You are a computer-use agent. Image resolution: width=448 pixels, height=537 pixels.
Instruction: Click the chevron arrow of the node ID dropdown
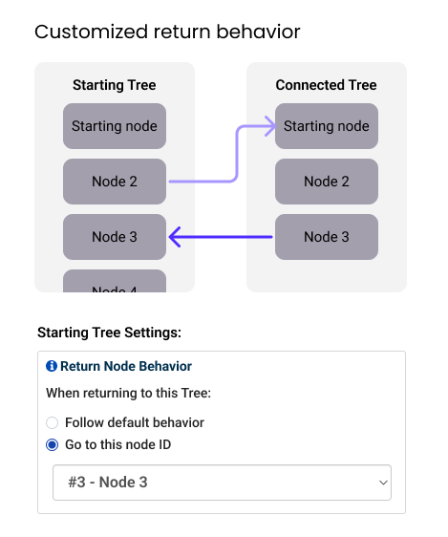pyautogui.click(x=383, y=483)
